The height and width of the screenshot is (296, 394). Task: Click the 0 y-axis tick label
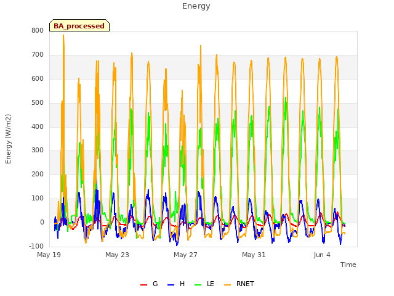(42, 223)
